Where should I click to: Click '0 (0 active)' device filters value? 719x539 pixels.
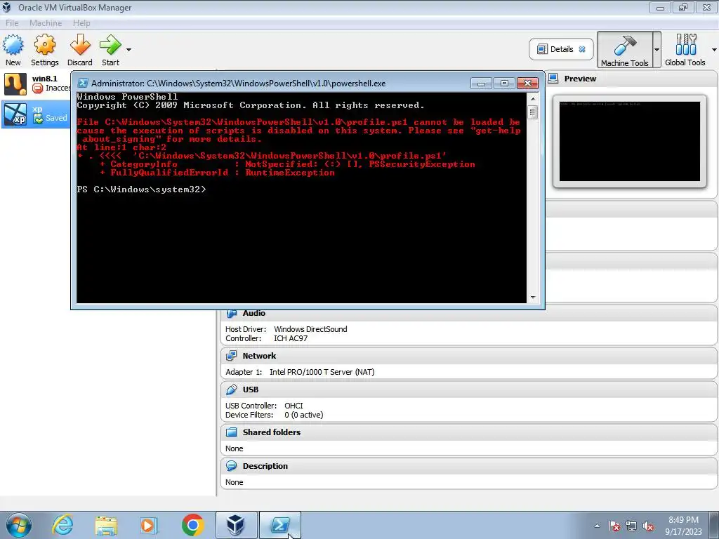click(303, 415)
